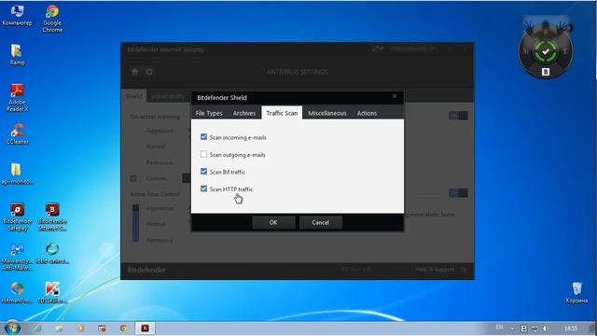The width and height of the screenshot is (597, 336).
Task: Switch off the On-access scanning toggle
Action: pos(458,116)
